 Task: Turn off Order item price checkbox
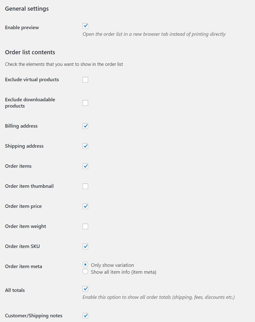pyautogui.click(x=85, y=206)
